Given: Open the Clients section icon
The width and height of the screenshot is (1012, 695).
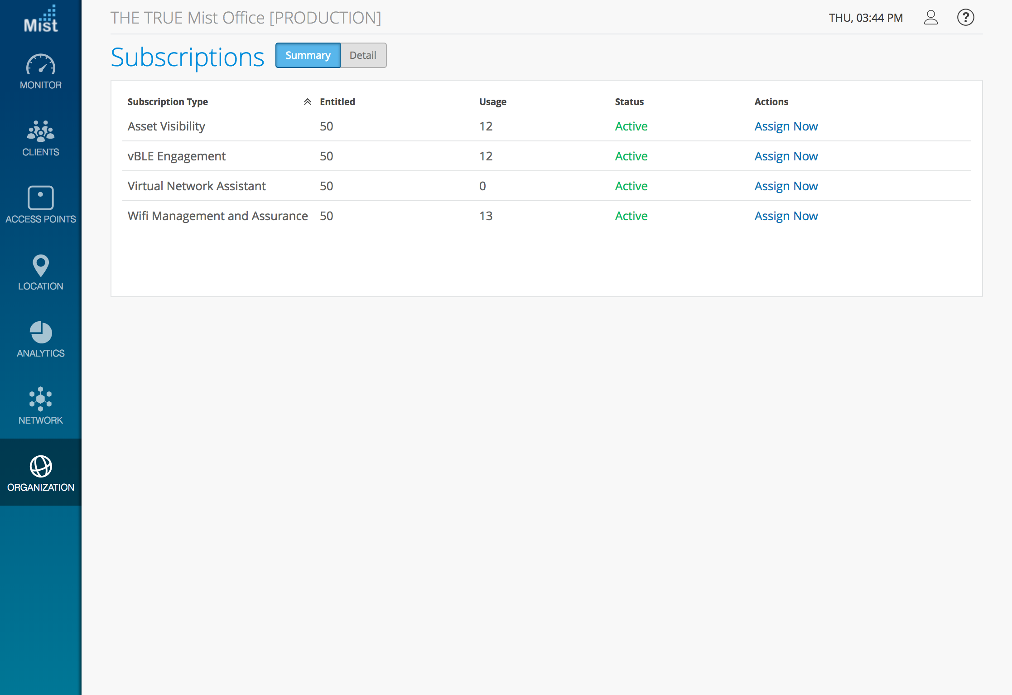Looking at the screenshot, I should click(41, 131).
